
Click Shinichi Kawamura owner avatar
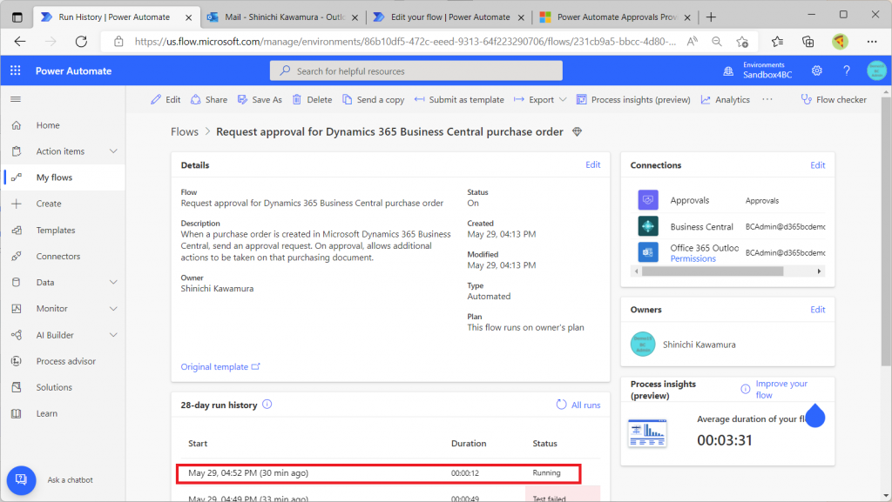click(643, 345)
